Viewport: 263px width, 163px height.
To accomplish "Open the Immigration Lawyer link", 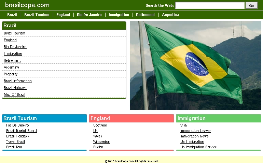I will click(196, 131).
